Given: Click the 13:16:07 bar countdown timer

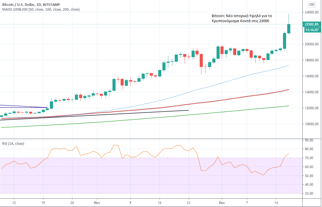Looking at the screenshot, I should coord(311,30).
